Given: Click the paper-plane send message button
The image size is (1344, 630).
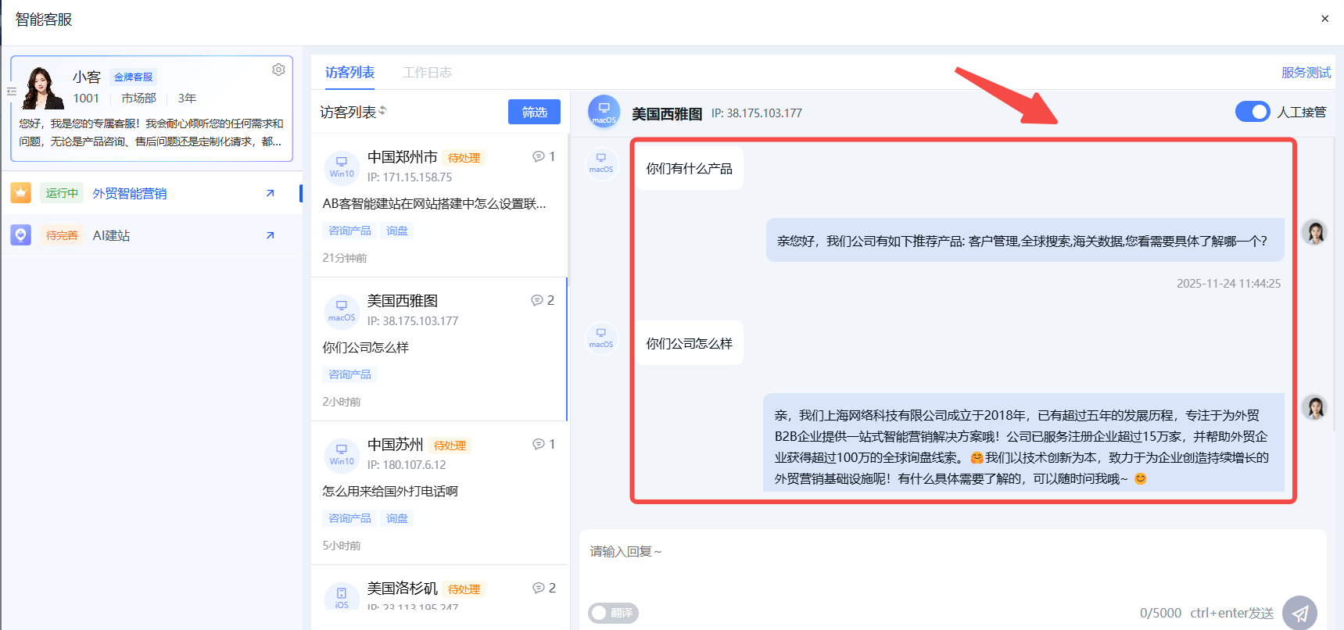Looking at the screenshot, I should (x=1299, y=613).
